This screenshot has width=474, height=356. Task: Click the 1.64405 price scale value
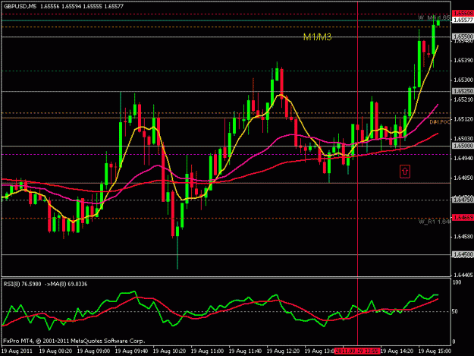point(463,276)
